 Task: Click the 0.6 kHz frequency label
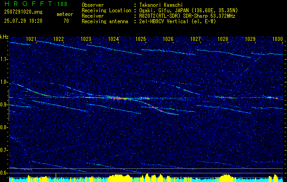pyautogui.click(x=4, y=173)
